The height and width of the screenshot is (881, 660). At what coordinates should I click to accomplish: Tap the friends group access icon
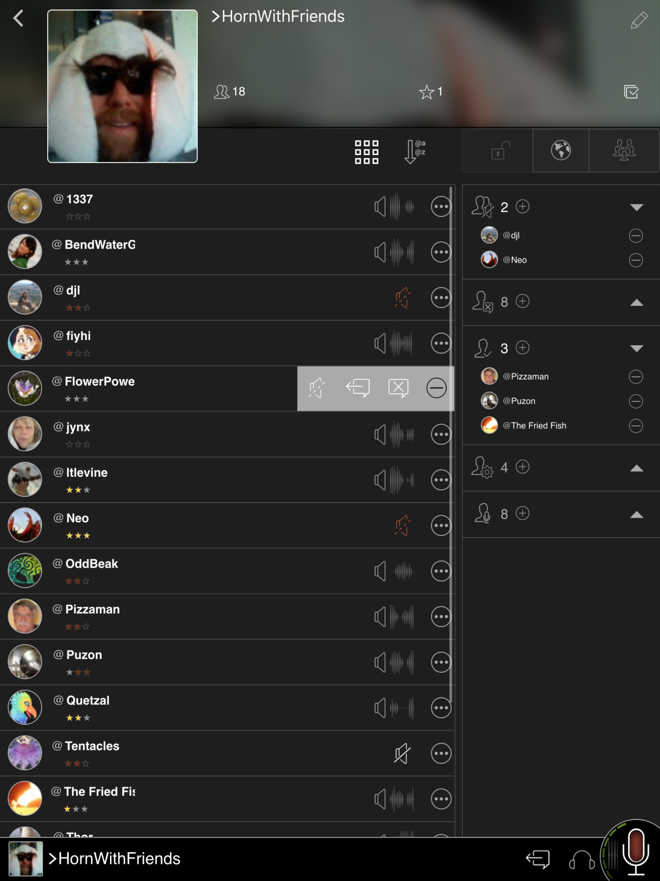click(624, 151)
